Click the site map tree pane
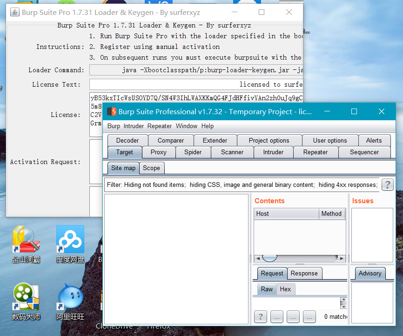 point(176,259)
